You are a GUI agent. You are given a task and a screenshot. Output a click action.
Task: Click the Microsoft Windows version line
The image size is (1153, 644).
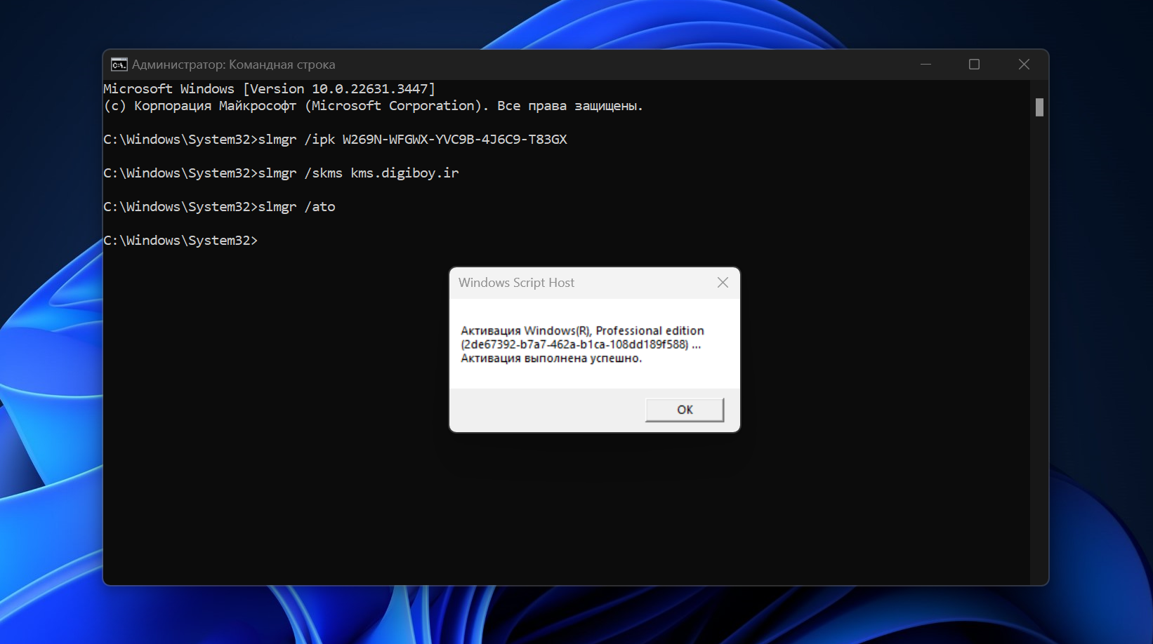[269, 89]
